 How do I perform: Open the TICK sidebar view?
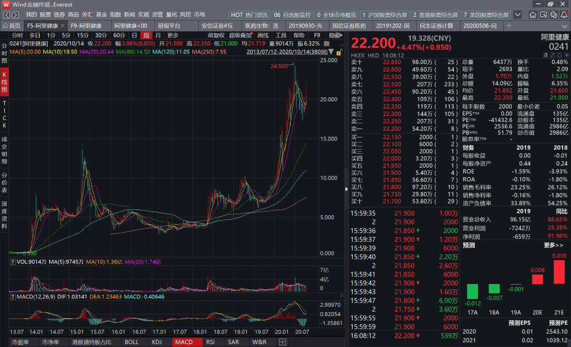4,114
